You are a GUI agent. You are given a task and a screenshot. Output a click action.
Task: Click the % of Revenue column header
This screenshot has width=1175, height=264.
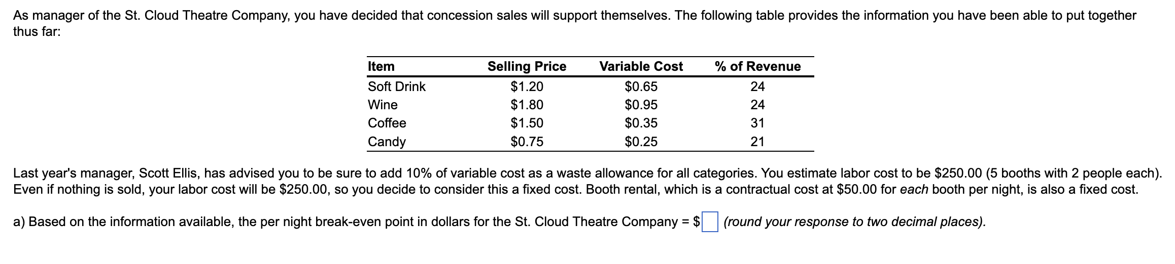tap(757, 66)
